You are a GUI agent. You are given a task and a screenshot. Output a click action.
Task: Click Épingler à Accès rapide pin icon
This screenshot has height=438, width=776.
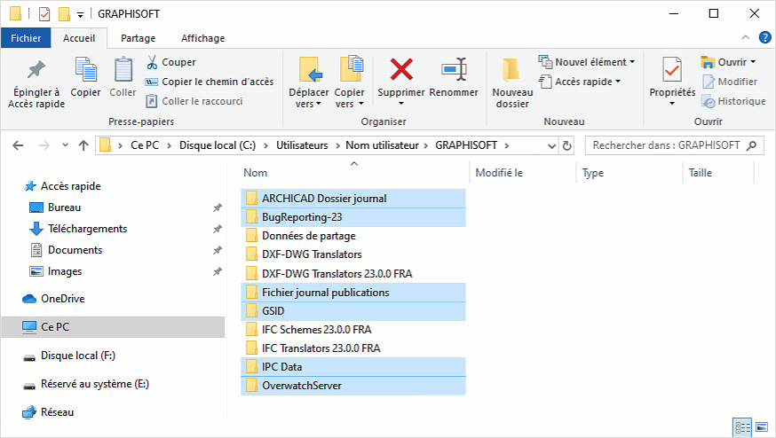[x=36, y=69]
